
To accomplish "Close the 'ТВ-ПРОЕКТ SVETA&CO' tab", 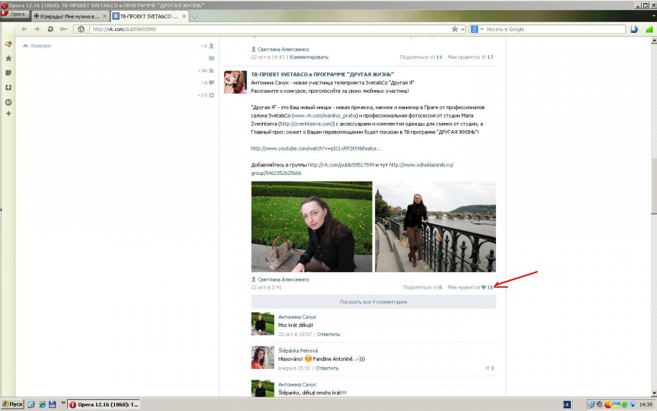I will pyautogui.click(x=184, y=16).
